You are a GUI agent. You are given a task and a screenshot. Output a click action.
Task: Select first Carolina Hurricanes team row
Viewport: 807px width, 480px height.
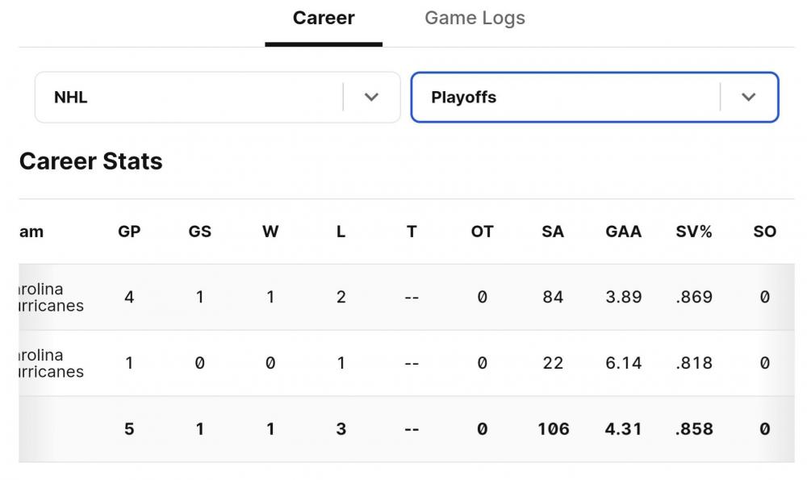[50, 297]
